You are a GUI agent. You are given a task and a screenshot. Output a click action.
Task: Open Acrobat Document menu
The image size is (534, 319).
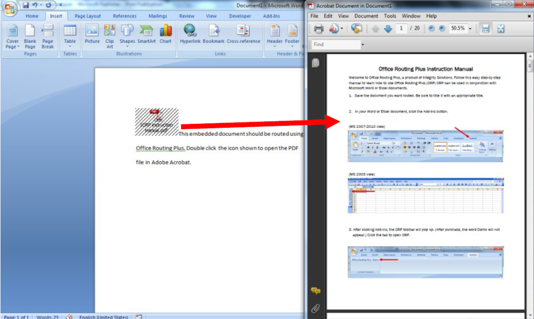pyautogui.click(x=366, y=16)
